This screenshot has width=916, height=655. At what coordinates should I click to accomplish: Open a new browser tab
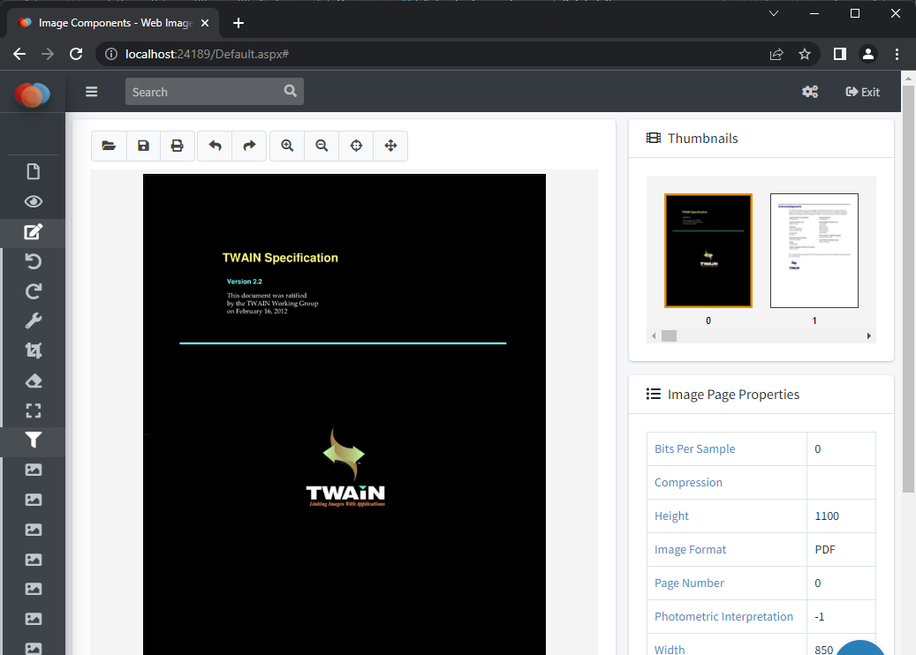238,23
